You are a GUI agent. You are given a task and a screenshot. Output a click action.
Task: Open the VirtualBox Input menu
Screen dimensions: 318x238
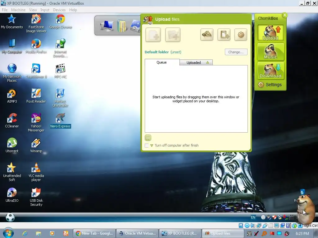click(45, 10)
